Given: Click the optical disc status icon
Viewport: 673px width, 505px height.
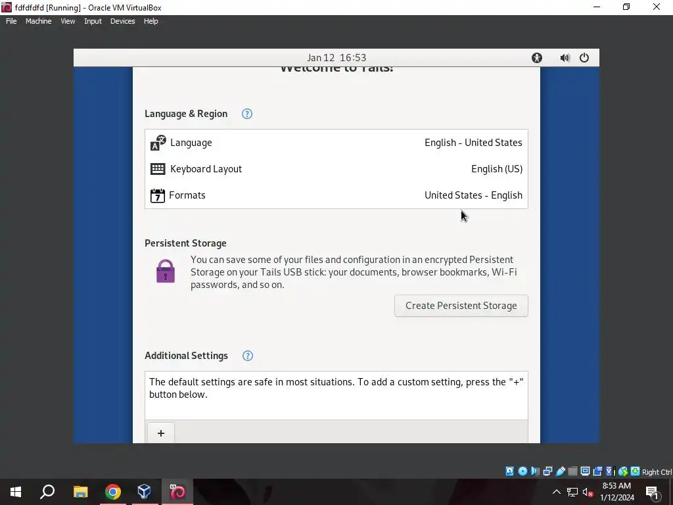Looking at the screenshot, I should click(x=522, y=471).
